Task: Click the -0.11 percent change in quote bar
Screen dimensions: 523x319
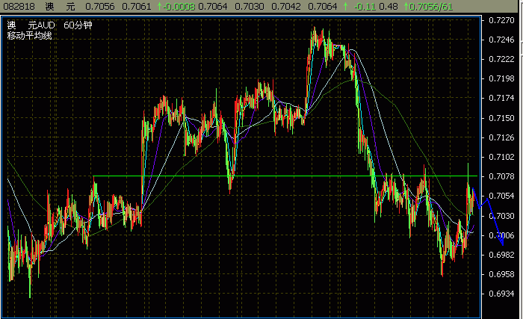Action: [365, 6]
